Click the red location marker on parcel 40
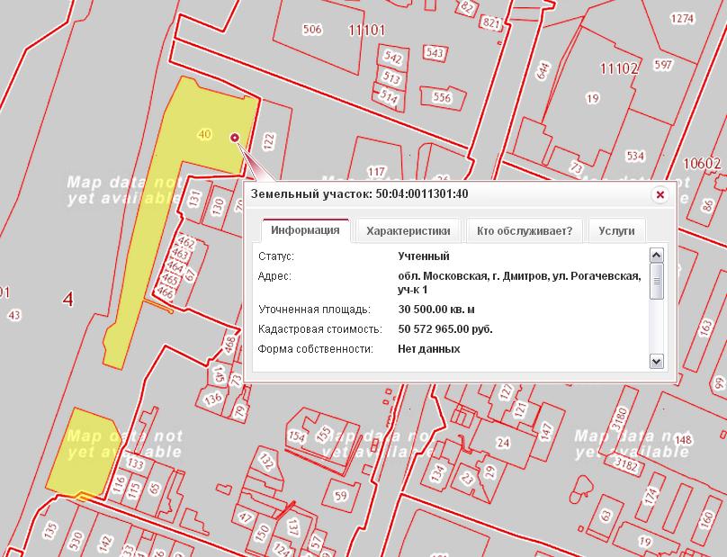Viewport: 727px width, 557px height. [x=235, y=138]
